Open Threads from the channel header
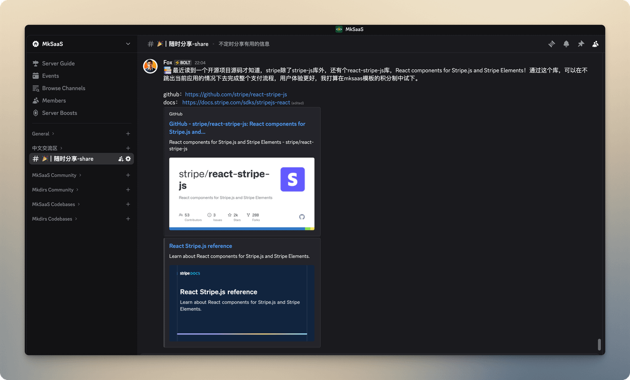Screen dimensions: 630x380 pos(552,44)
